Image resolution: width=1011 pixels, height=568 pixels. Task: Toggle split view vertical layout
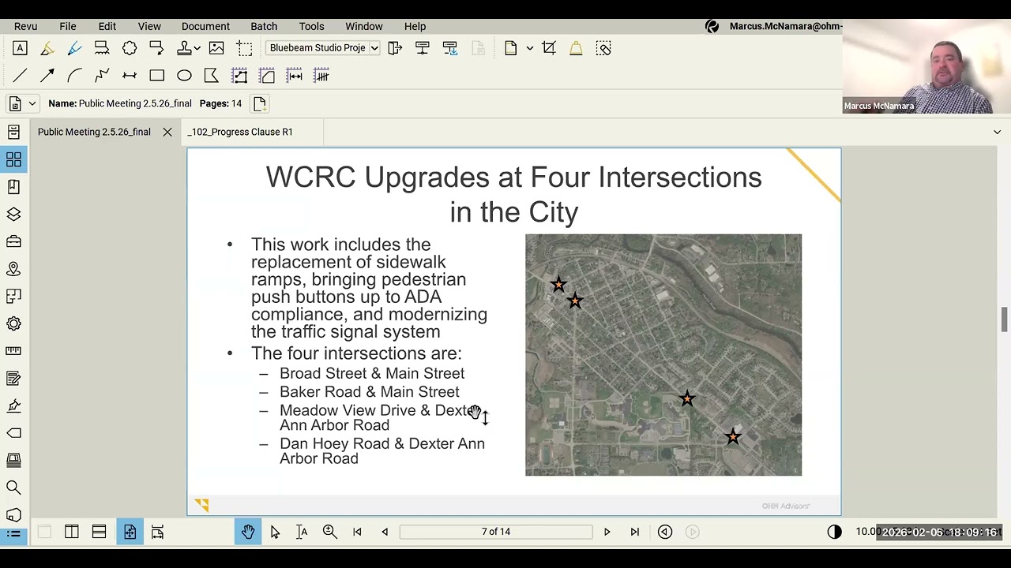(72, 532)
